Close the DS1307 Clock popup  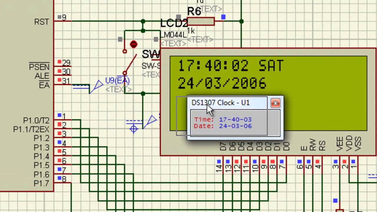(275, 103)
